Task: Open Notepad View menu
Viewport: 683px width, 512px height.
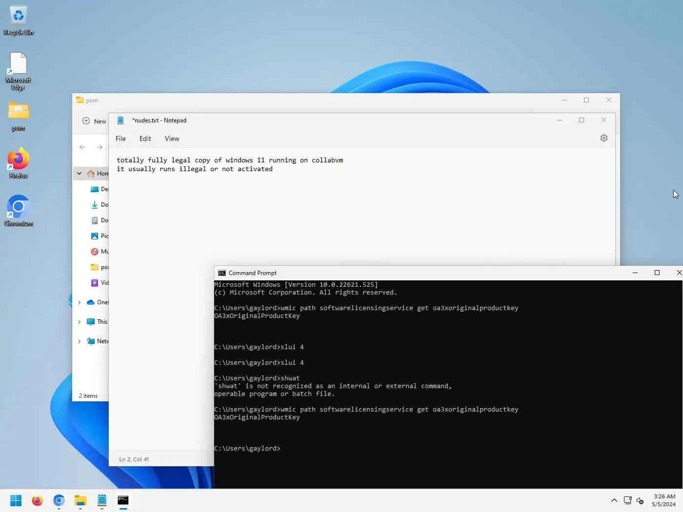Action: coord(172,138)
